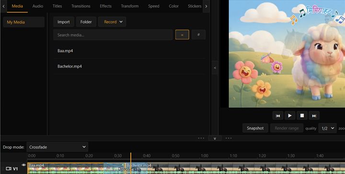Stop the preview playback
The width and height of the screenshot is (345, 174).
[x=302, y=116]
